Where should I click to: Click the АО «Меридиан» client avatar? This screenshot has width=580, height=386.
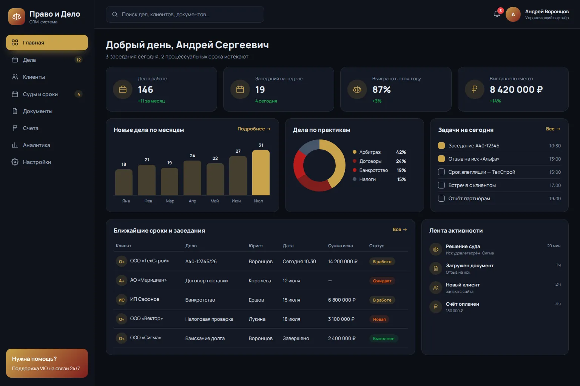click(x=122, y=280)
